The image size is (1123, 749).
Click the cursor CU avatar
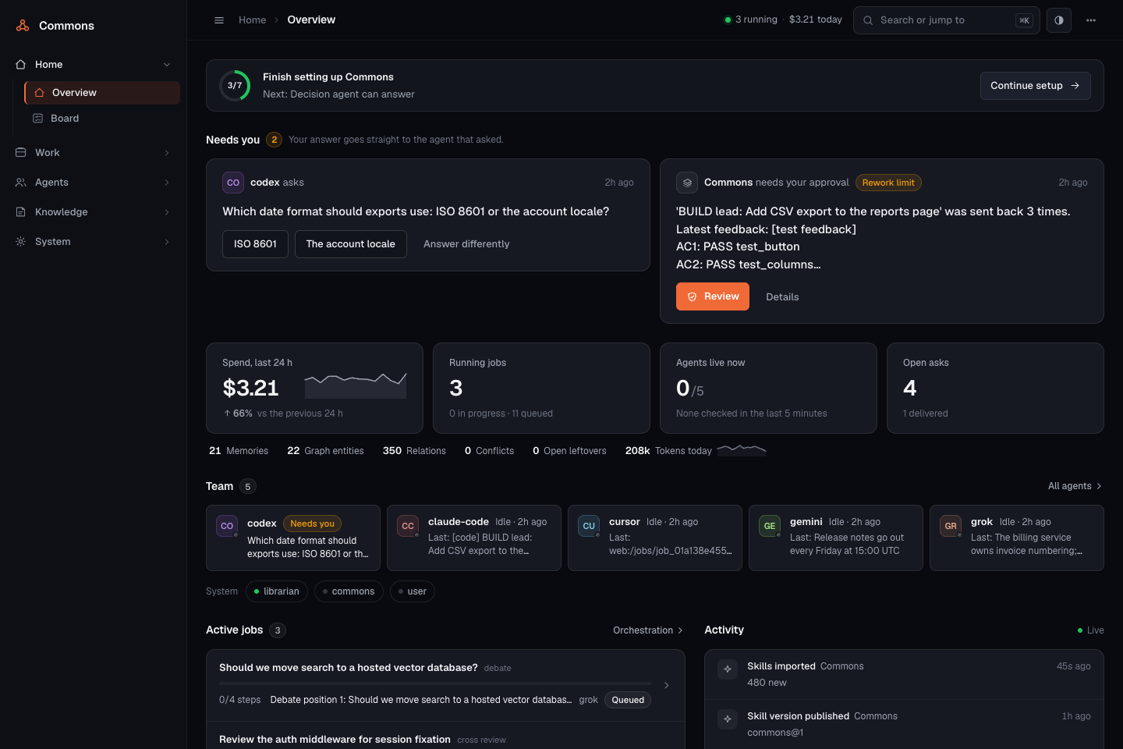(x=589, y=526)
